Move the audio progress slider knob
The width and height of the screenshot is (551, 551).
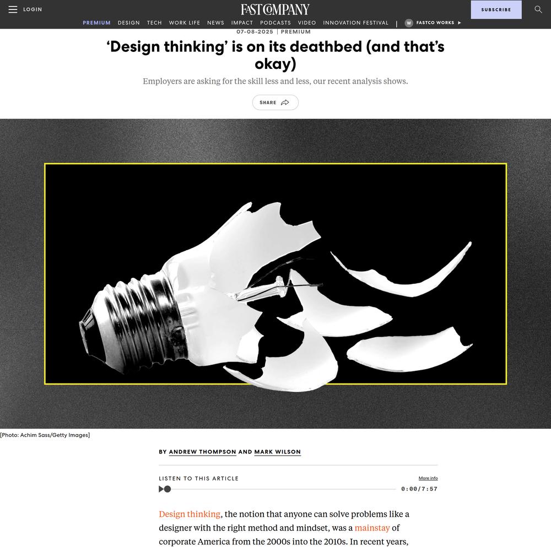click(x=168, y=489)
